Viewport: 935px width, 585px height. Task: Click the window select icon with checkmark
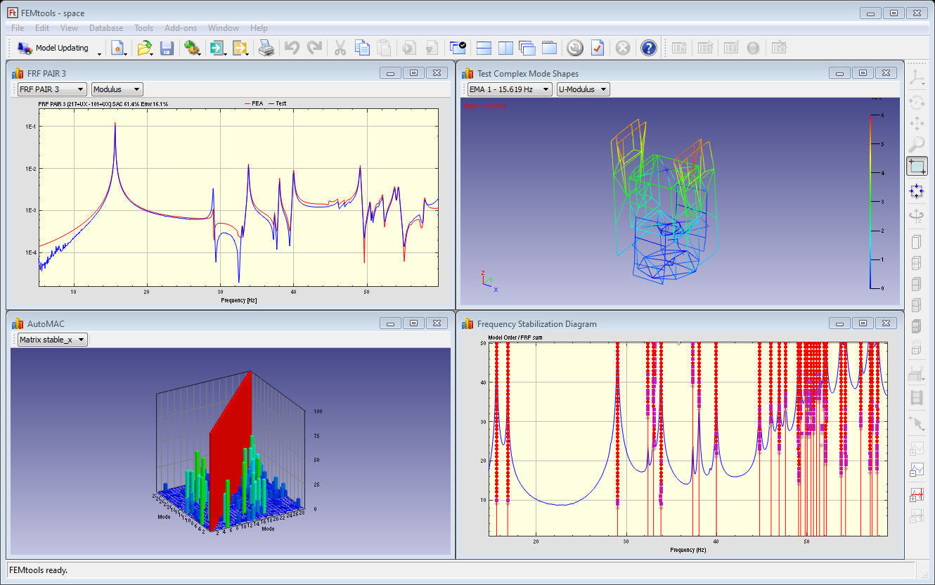tap(458, 48)
